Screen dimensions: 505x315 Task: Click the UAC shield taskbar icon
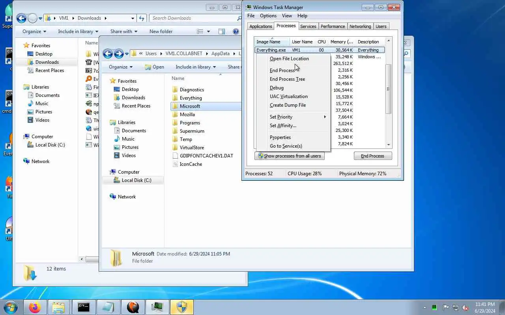point(181,307)
